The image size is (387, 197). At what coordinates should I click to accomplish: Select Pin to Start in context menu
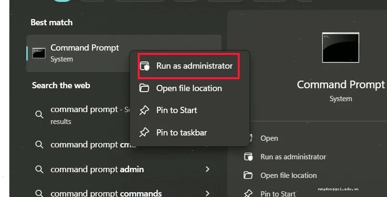pos(189,110)
